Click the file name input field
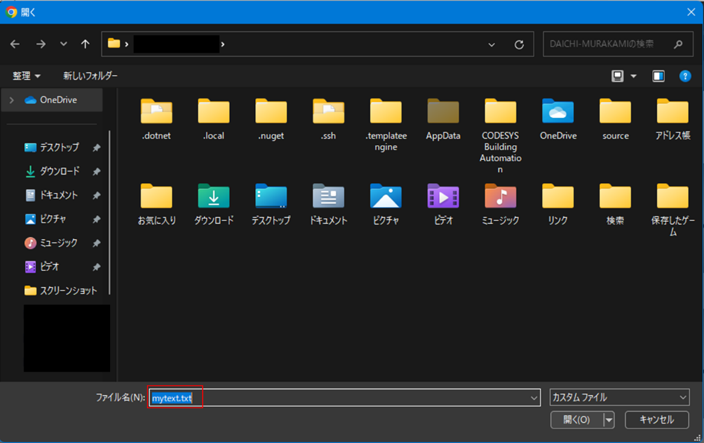The height and width of the screenshot is (443, 704). click(344, 398)
